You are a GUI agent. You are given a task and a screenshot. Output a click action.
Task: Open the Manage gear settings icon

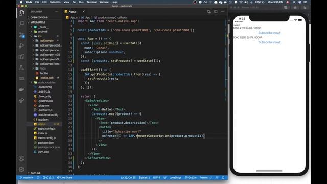pyautogui.click(x=21, y=169)
